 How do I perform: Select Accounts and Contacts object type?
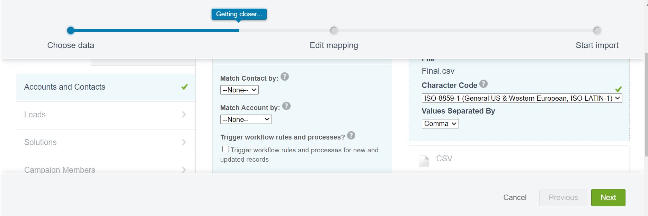[x=65, y=87]
